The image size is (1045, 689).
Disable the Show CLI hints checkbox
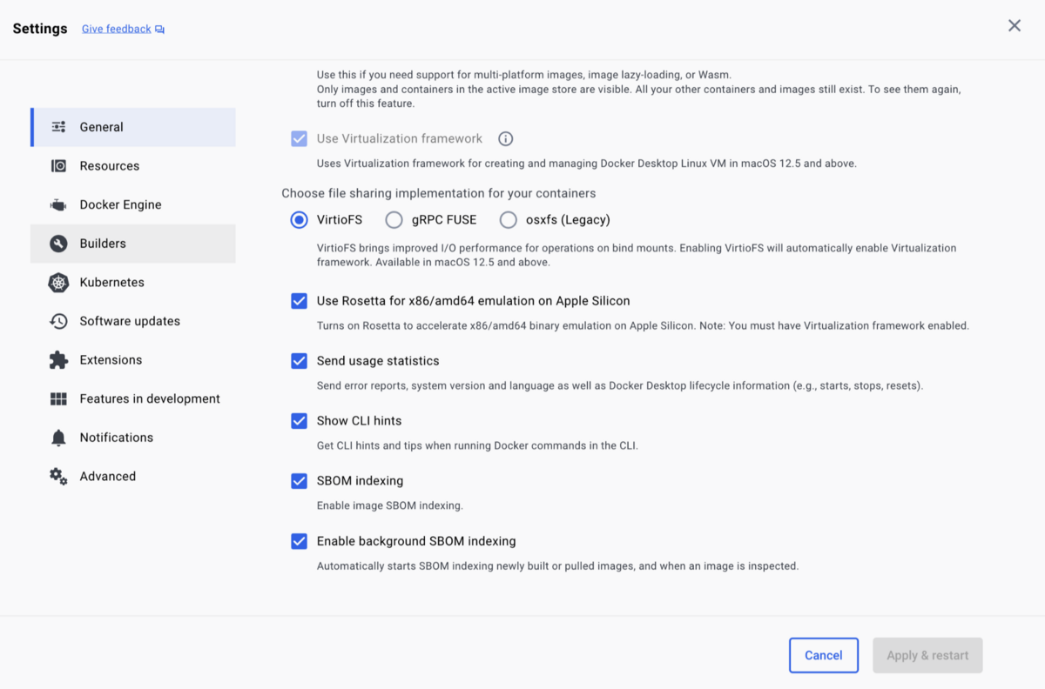299,421
